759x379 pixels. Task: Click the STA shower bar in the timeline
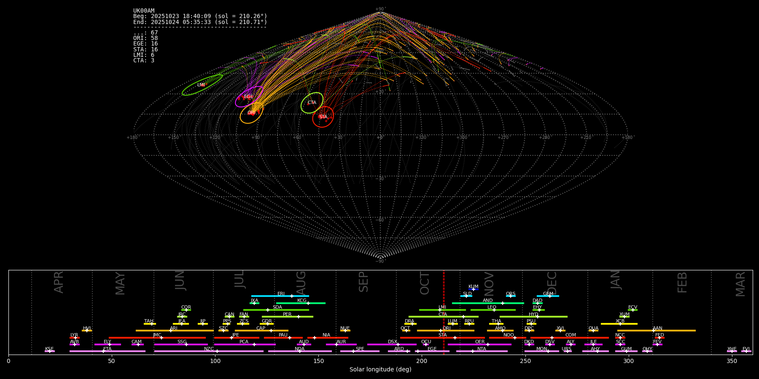click(x=442, y=338)
